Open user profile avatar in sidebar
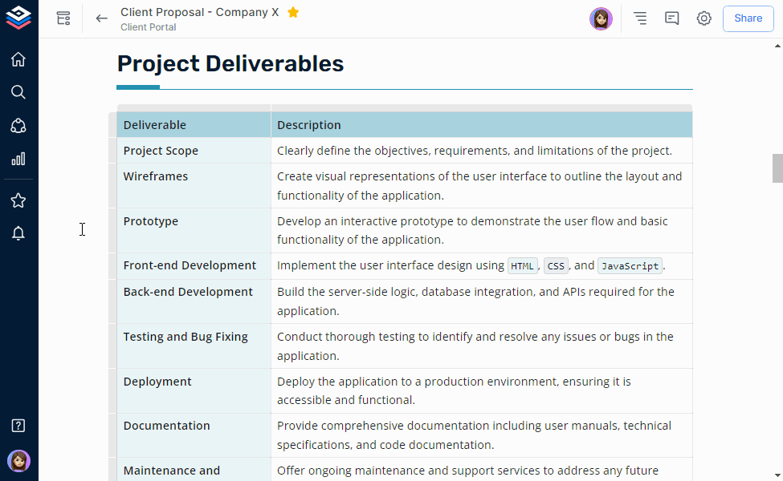 point(19,461)
